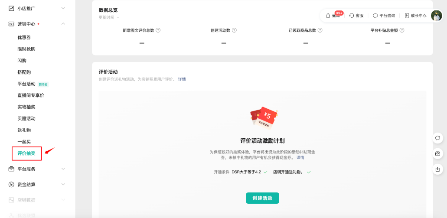Select 优惠券 in the sidebar menu

24,37
